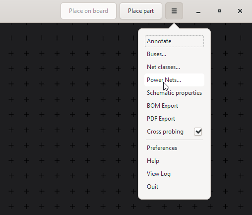This screenshot has width=252, height=215.
Task: Quit the application via menu
Action: pyautogui.click(x=174, y=187)
